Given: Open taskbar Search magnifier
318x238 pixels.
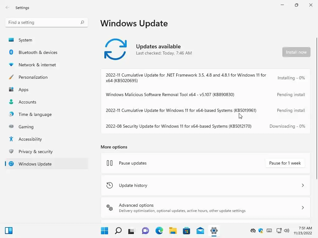Looking at the screenshot, I should click(x=118, y=231).
